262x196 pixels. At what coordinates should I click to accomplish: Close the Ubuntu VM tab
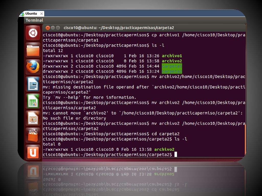(41, 14)
